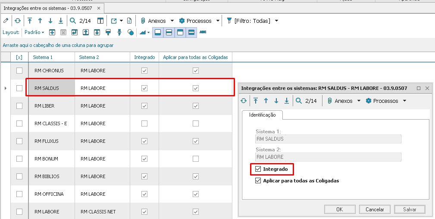Click the Sistema 1 field showing RM SALDUS
Screen dimensions: 435x219
coord(328,139)
